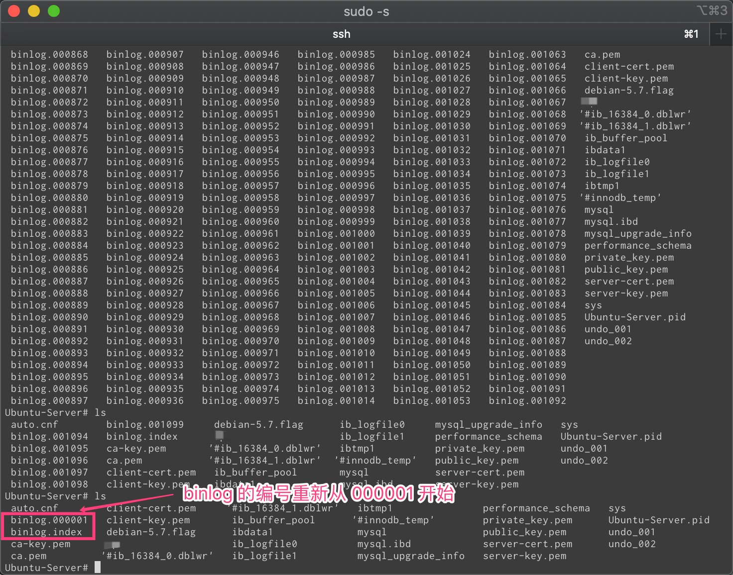Click on binlog.001005

[x=336, y=293]
